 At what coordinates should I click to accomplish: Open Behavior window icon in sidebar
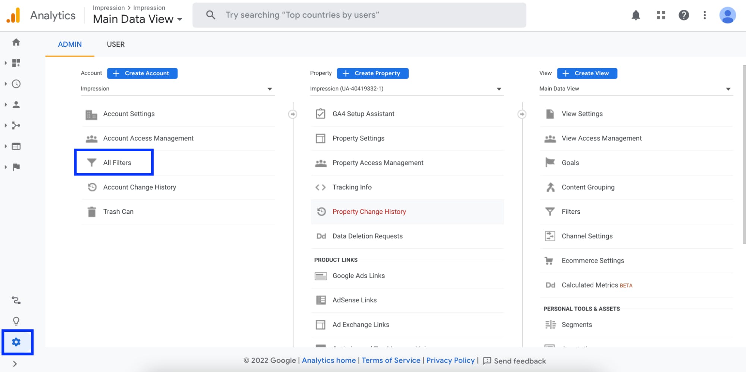click(x=16, y=146)
